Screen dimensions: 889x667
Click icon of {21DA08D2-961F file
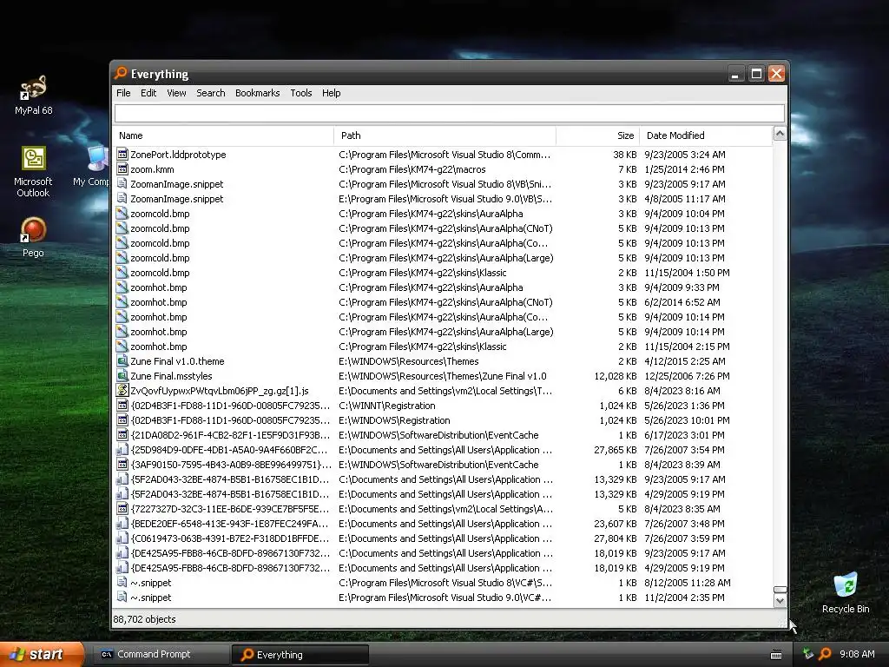pos(122,434)
